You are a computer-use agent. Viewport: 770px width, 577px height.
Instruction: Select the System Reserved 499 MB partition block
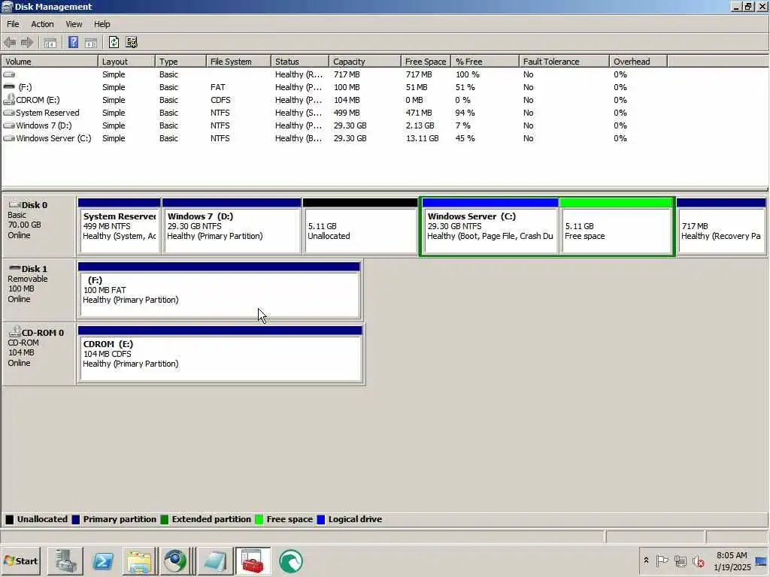pos(120,226)
